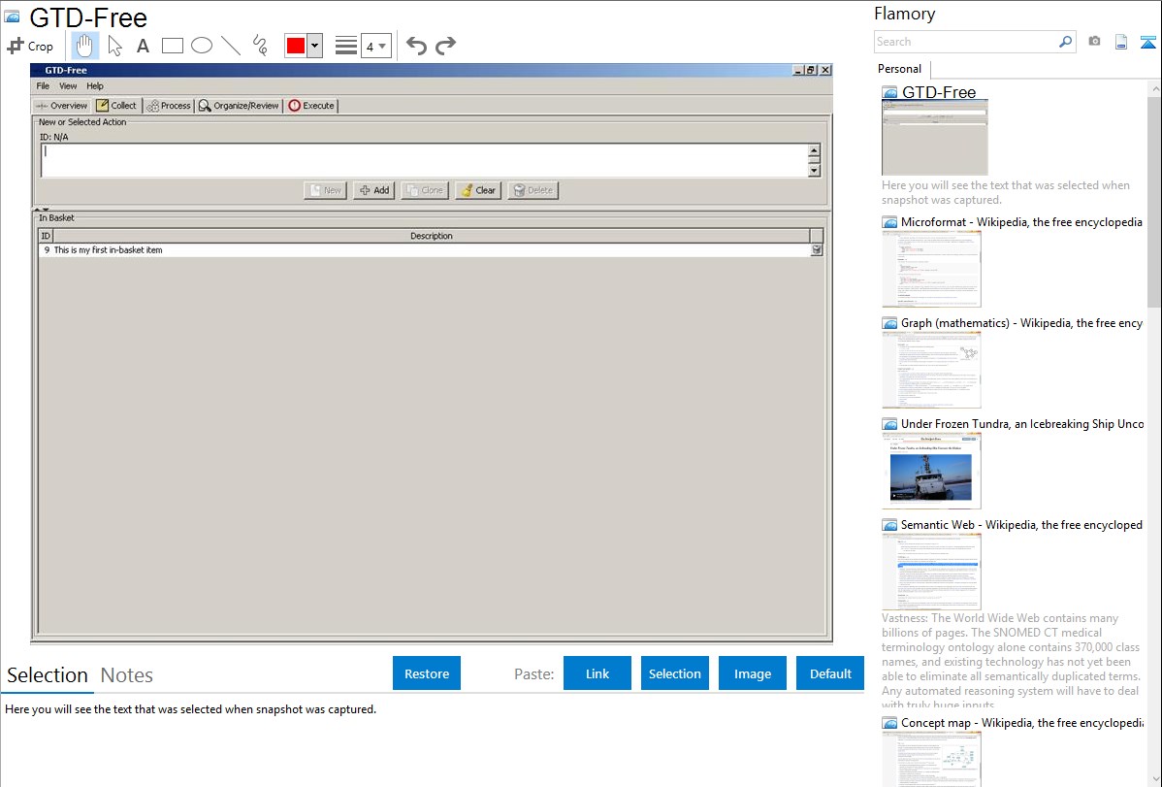Switch to the Selection tab
Screen dimensions: 1162x787
coord(48,675)
